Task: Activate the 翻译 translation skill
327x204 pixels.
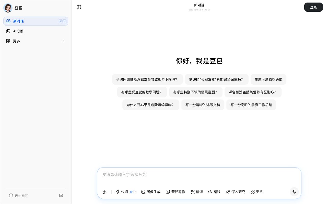Action: (x=197, y=192)
